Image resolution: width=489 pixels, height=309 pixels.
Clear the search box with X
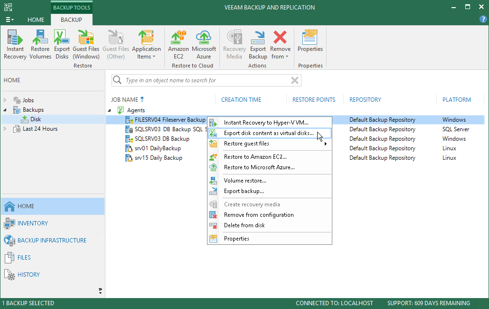(295, 80)
